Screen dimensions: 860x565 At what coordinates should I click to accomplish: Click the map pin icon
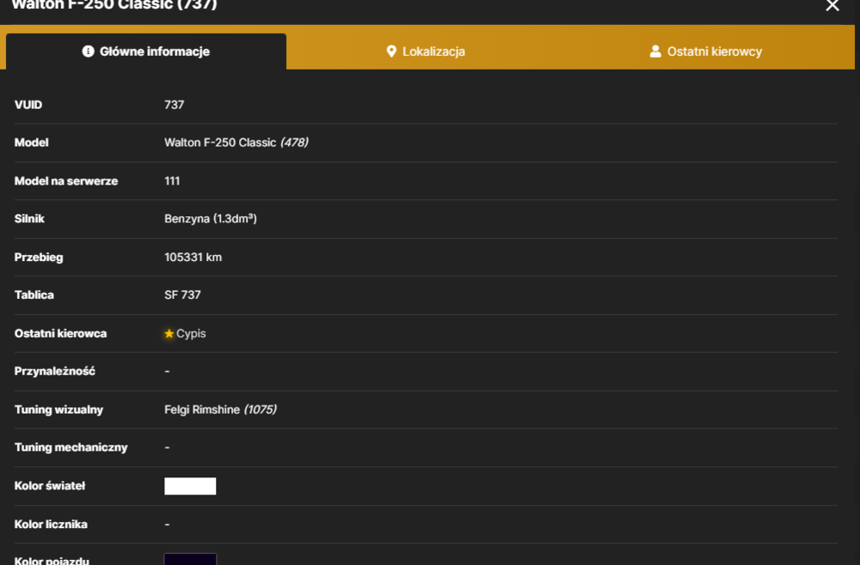click(x=391, y=52)
